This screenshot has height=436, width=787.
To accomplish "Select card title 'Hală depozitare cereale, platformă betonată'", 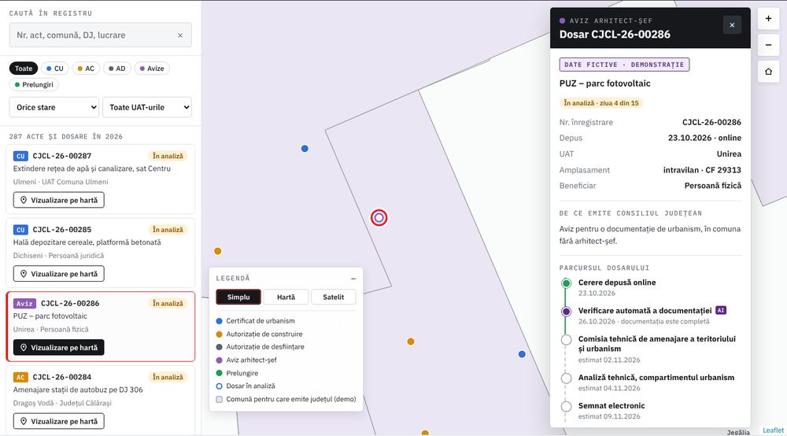I will (87, 242).
